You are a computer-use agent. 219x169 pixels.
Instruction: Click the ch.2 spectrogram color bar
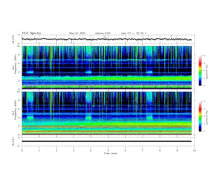(x=200, y=116)
